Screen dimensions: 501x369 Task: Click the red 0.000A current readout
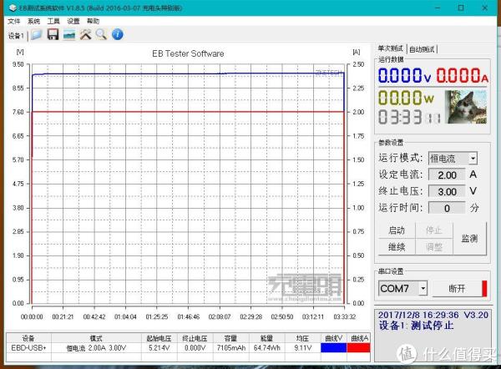click(463, 76)
